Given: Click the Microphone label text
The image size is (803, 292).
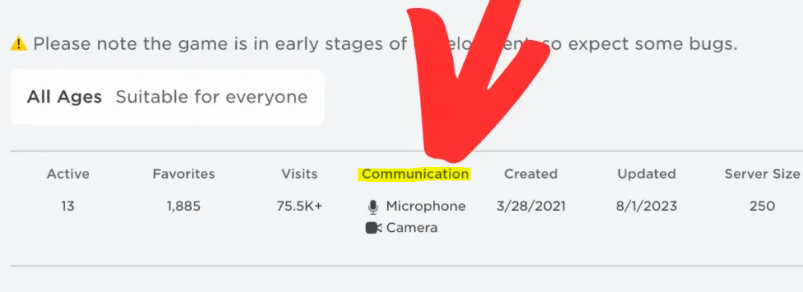Looking at the screenshot, I should (426, 206).
